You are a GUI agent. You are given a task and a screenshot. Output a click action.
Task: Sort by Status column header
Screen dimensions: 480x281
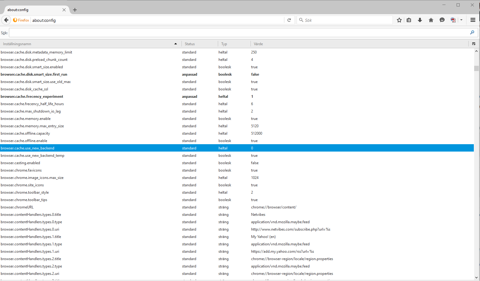click(200, 44)
